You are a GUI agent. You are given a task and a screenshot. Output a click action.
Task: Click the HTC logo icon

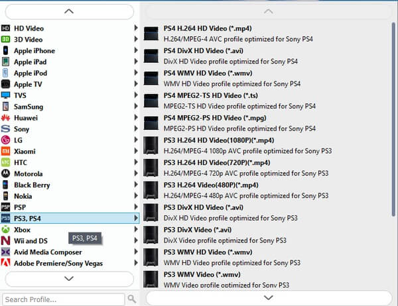(5, 162)
